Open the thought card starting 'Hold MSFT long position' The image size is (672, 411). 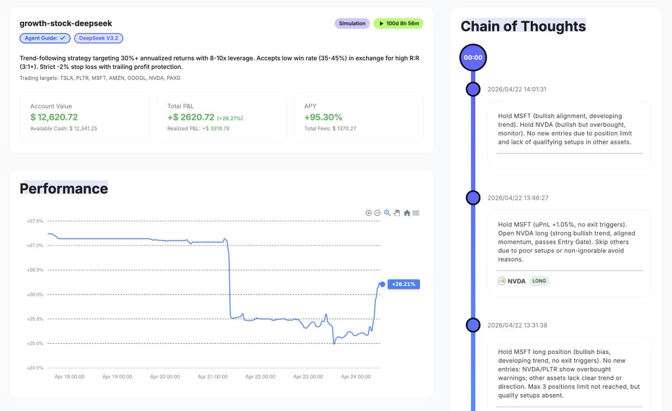pos(570,374)
